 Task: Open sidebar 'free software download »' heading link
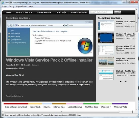(110, 18)
